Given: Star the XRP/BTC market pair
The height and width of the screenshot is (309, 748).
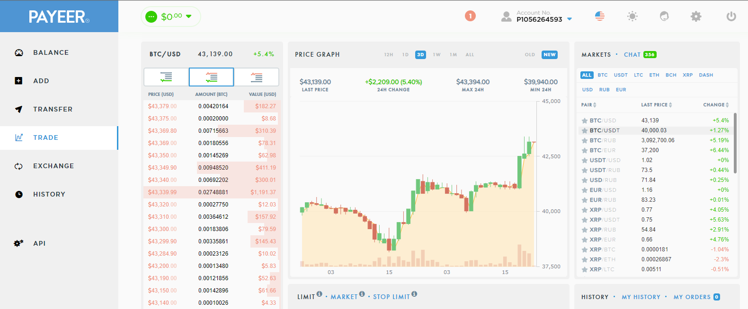Looking at the screenshot, I should pos(585,250).
